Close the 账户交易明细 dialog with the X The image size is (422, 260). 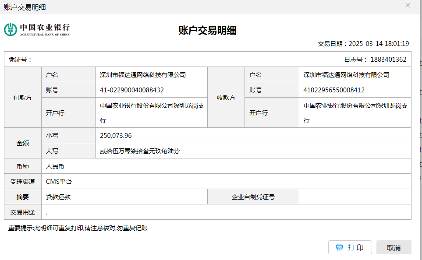(x=408, y=6)
